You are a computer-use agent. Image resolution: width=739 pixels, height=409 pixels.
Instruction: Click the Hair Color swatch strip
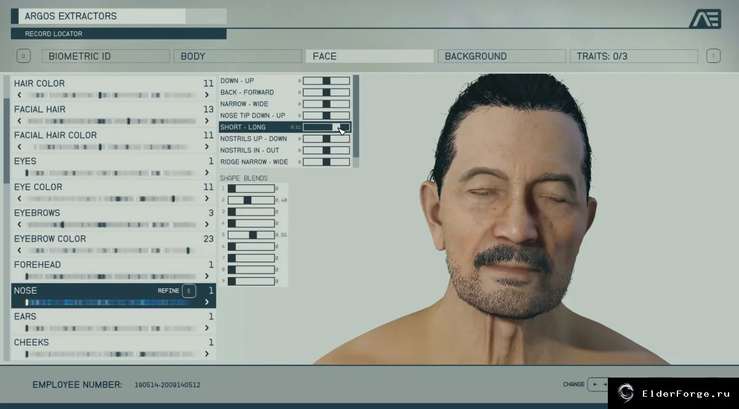(x=113, y=95)
